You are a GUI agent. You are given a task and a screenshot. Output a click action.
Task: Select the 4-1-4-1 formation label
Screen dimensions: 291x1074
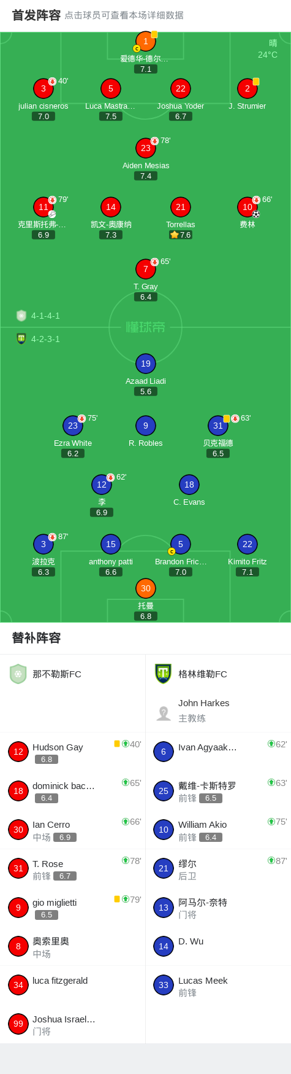tap(45, 316)
